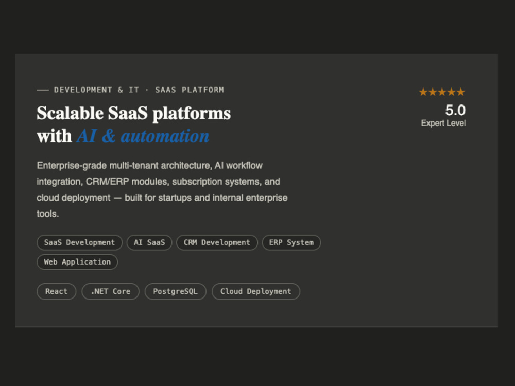The height and width of the screenshot is (386, 515).
Task: Select the React technology pill
Action: (x=57, y=291)
